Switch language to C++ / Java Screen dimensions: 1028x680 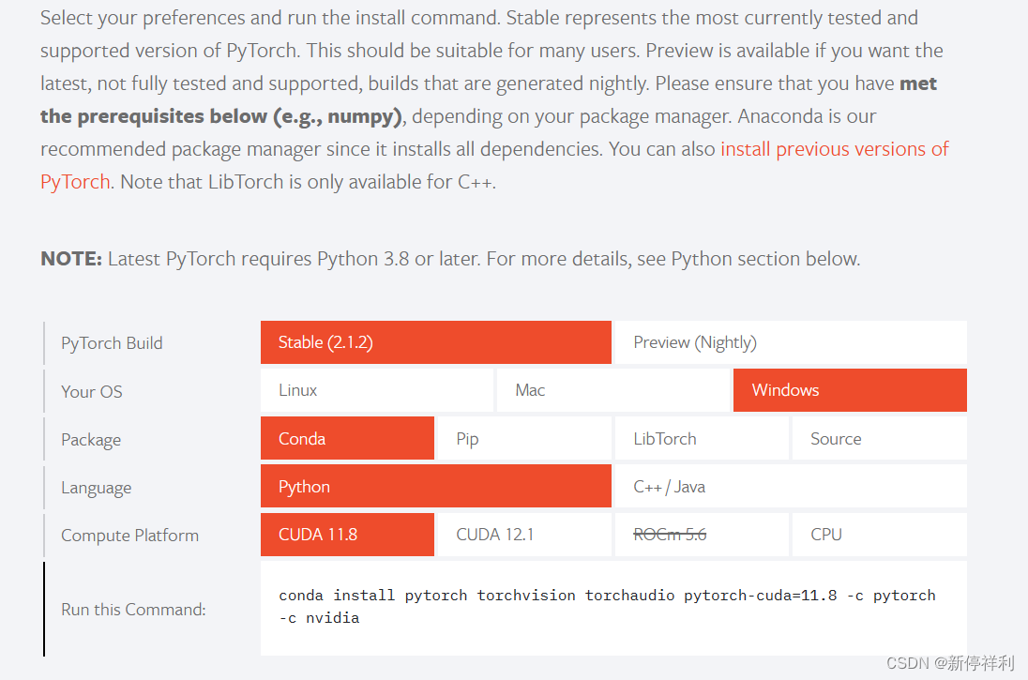(x=788, y=487)
